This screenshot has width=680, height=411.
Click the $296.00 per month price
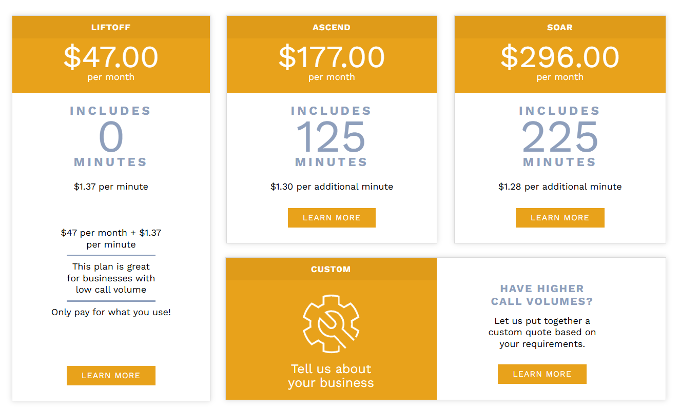560,58
